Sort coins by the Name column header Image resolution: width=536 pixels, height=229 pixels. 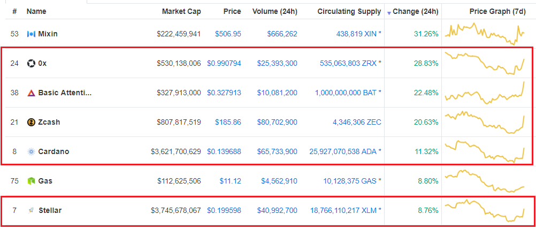point(36,11)
